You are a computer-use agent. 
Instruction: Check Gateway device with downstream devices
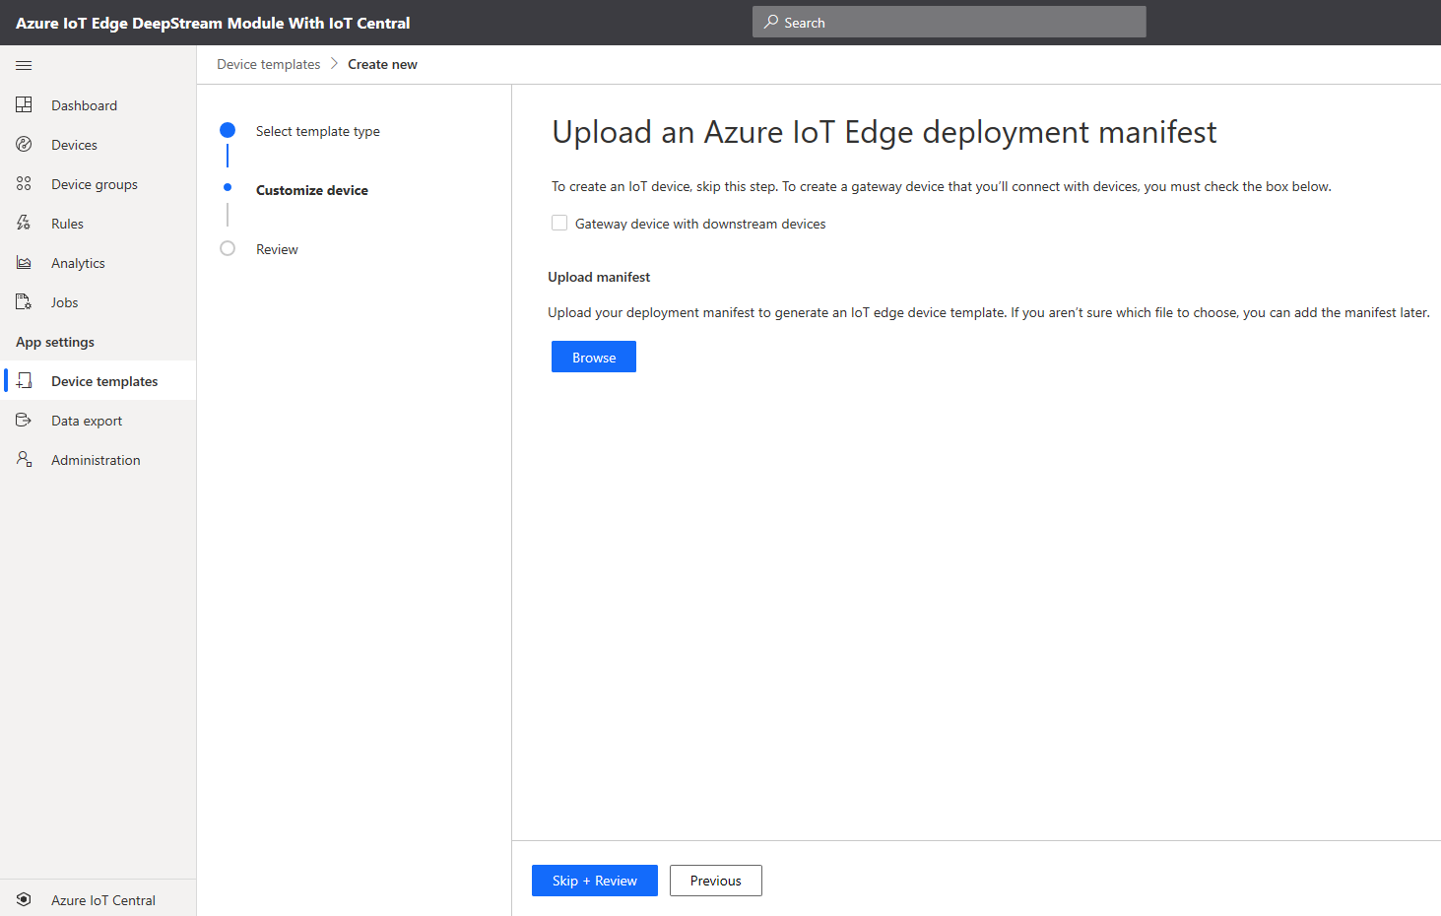(x=559, y=223)
